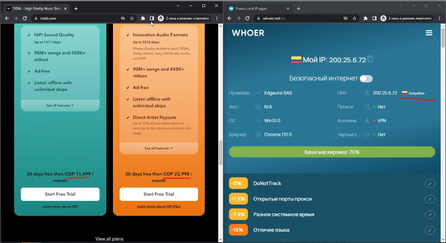Expand See all features in HiFi card
This screenshot has width=446, height=243.
(60, 105)
